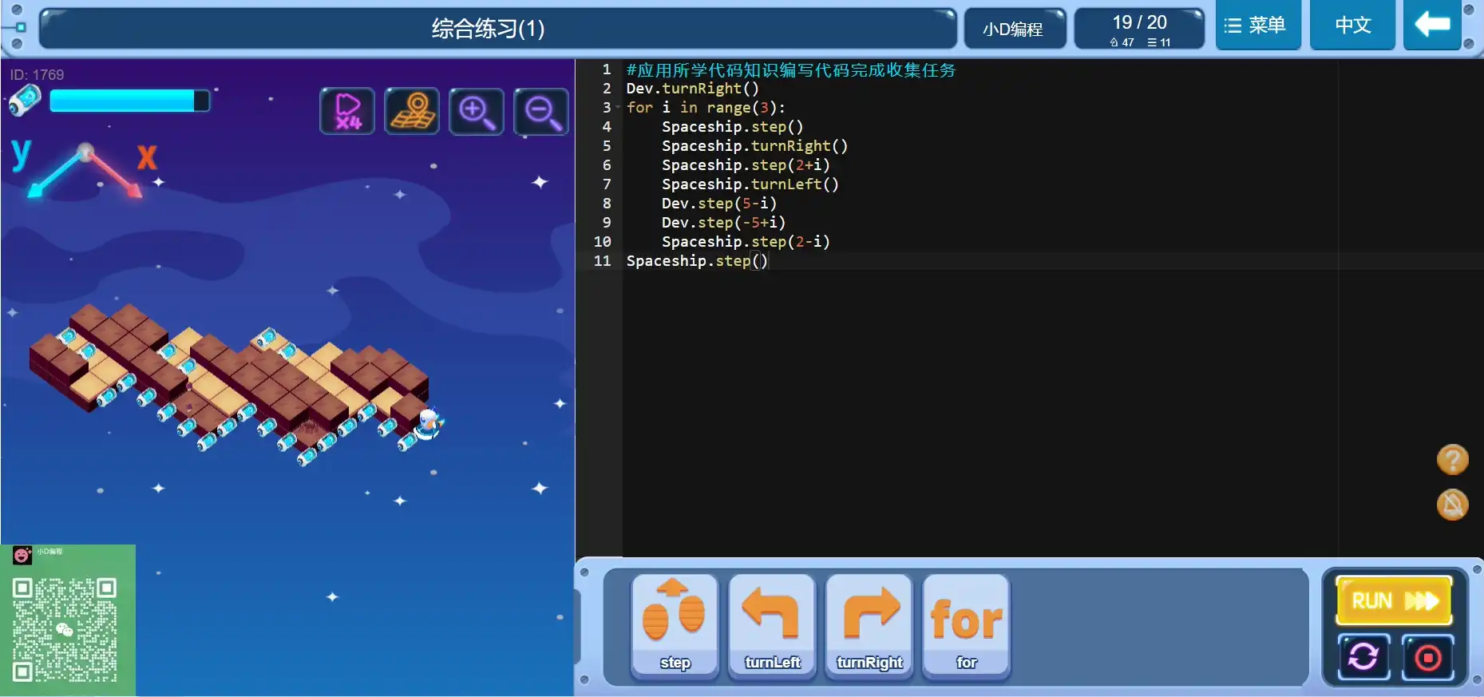The width and height of the screenshot is (1484, 697).
Task: Go back using the arrow button
Action: (1432, 26)
